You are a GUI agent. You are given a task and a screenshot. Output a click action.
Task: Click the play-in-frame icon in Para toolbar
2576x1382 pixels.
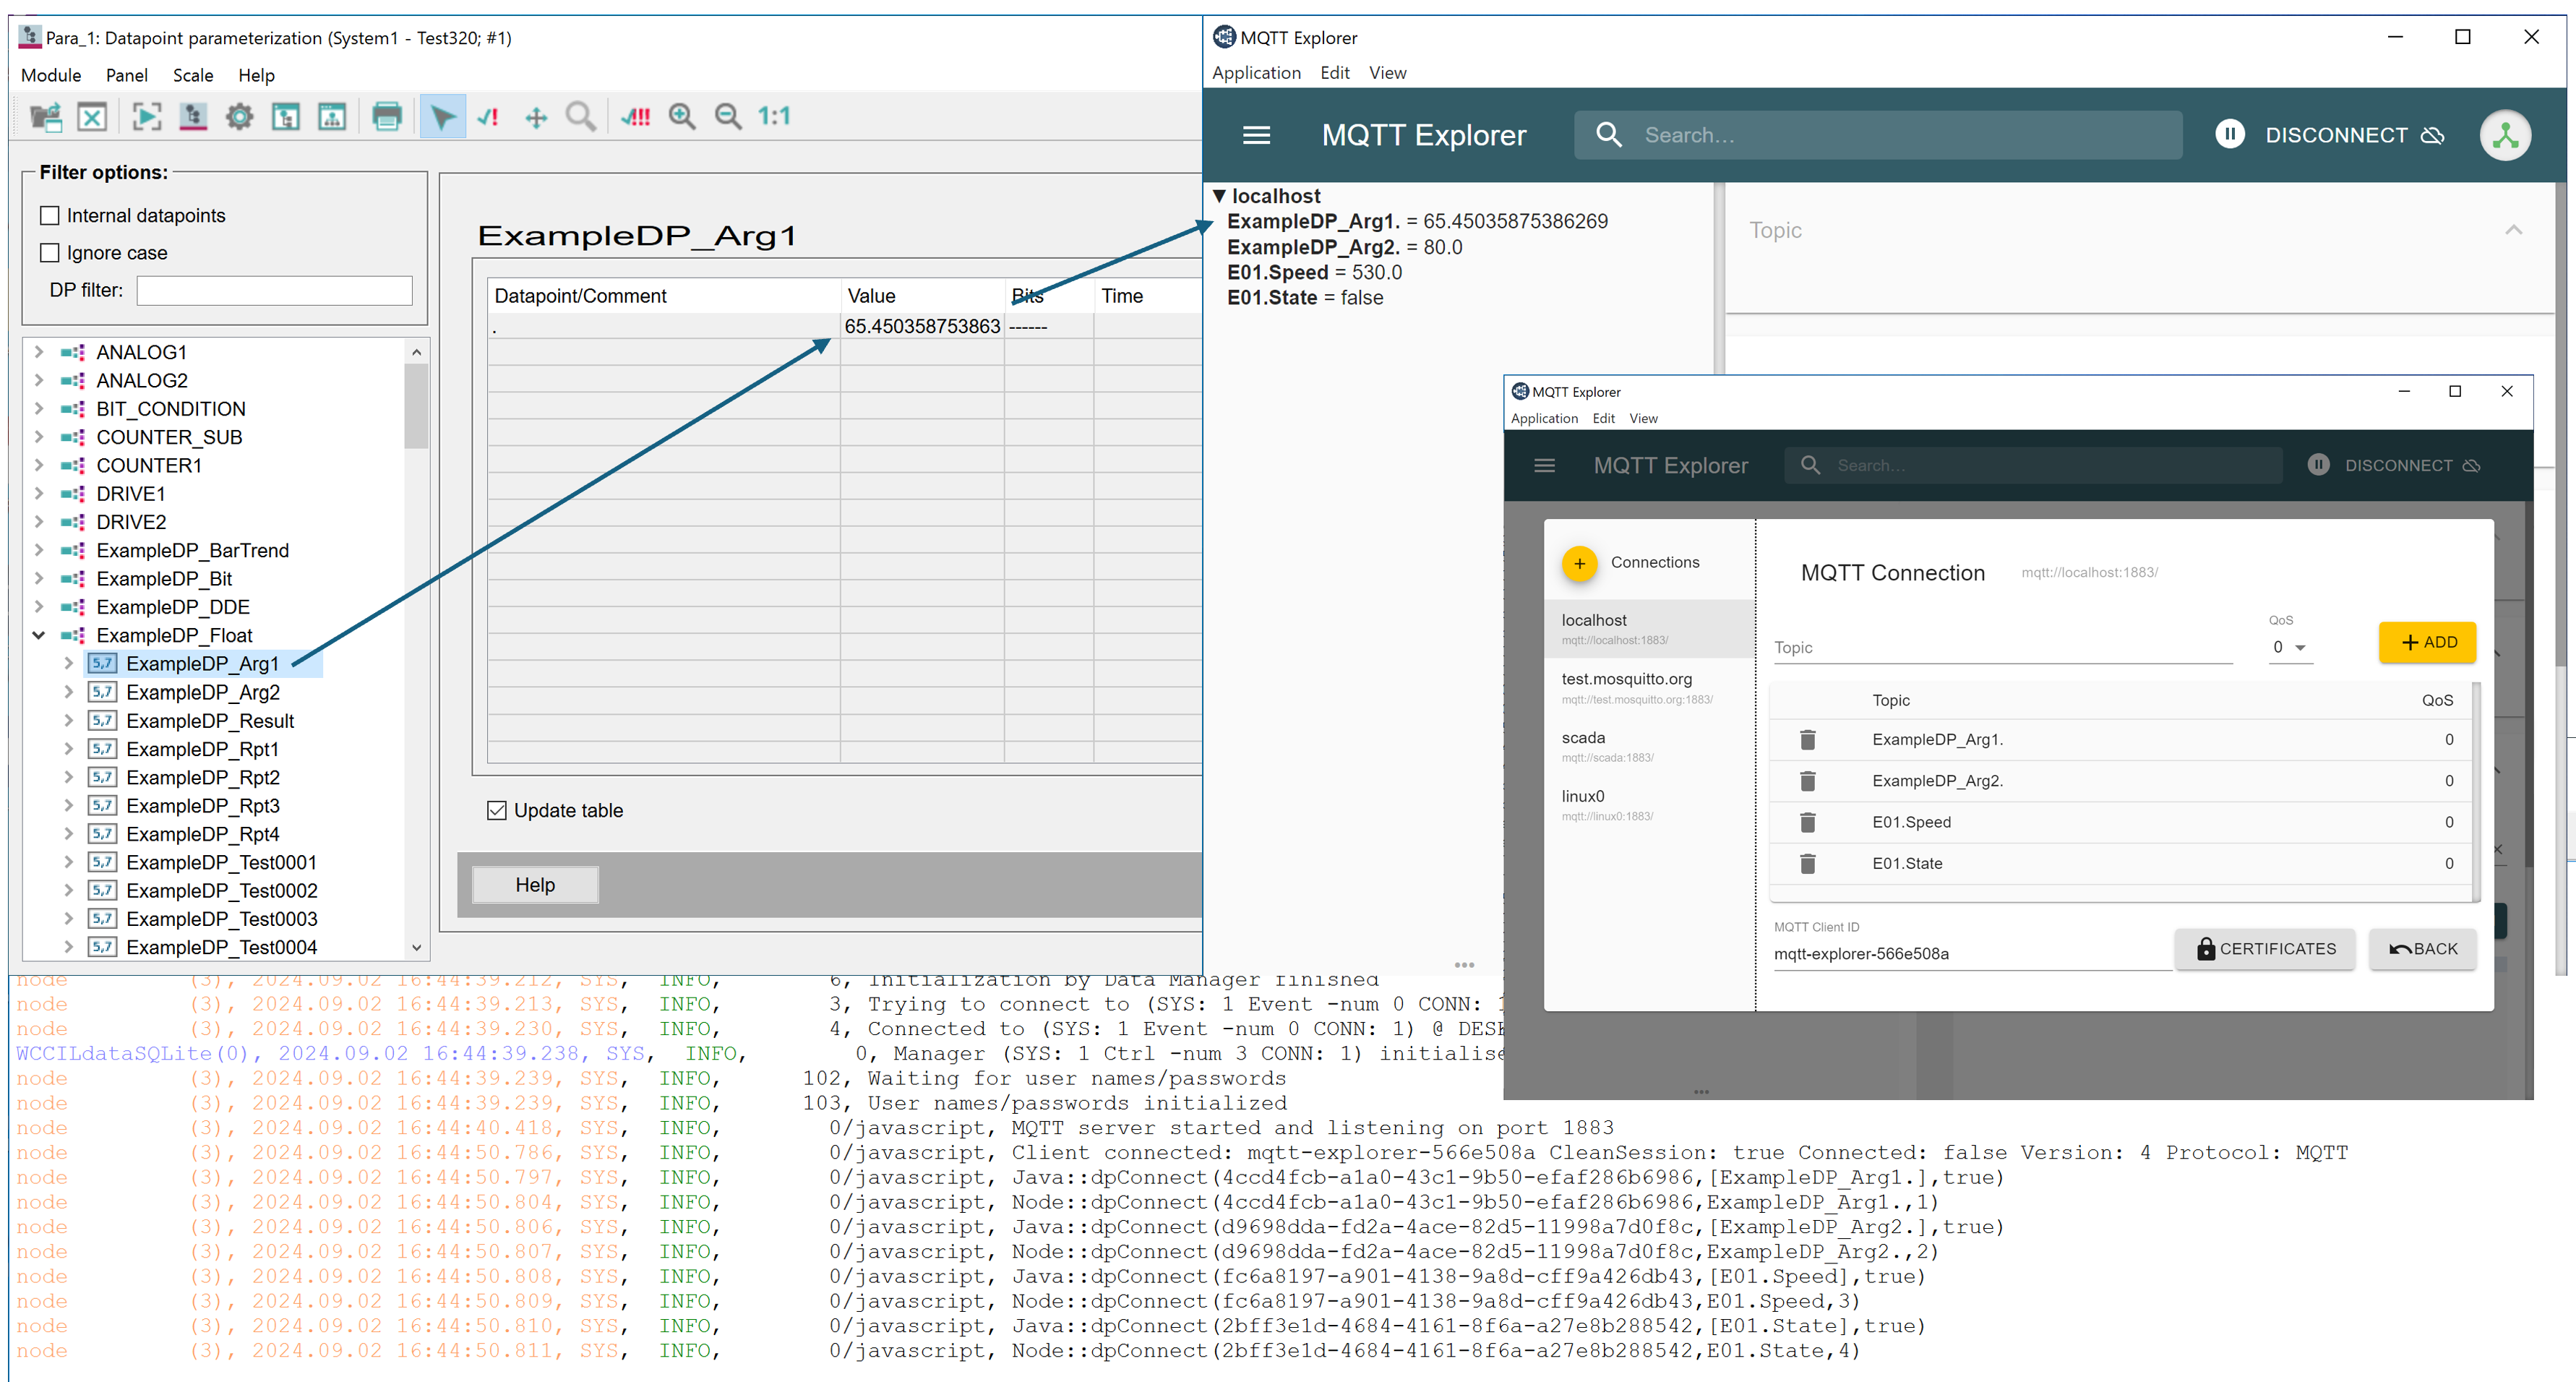point(146,117)
